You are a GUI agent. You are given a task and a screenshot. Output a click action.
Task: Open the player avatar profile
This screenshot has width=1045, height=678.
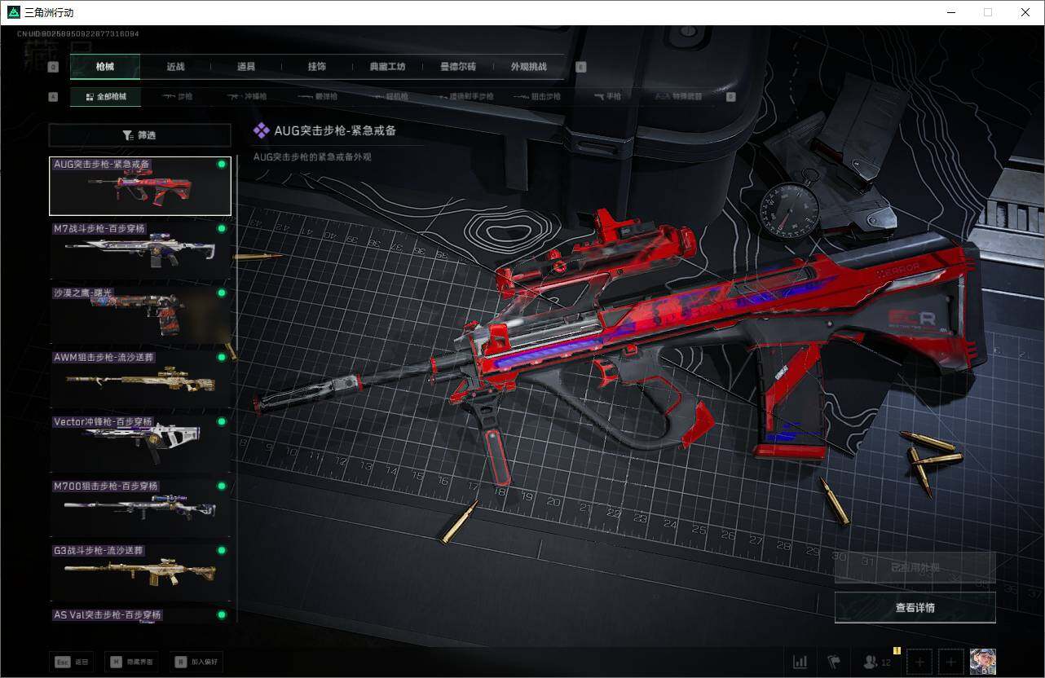(x=983, y=662)
